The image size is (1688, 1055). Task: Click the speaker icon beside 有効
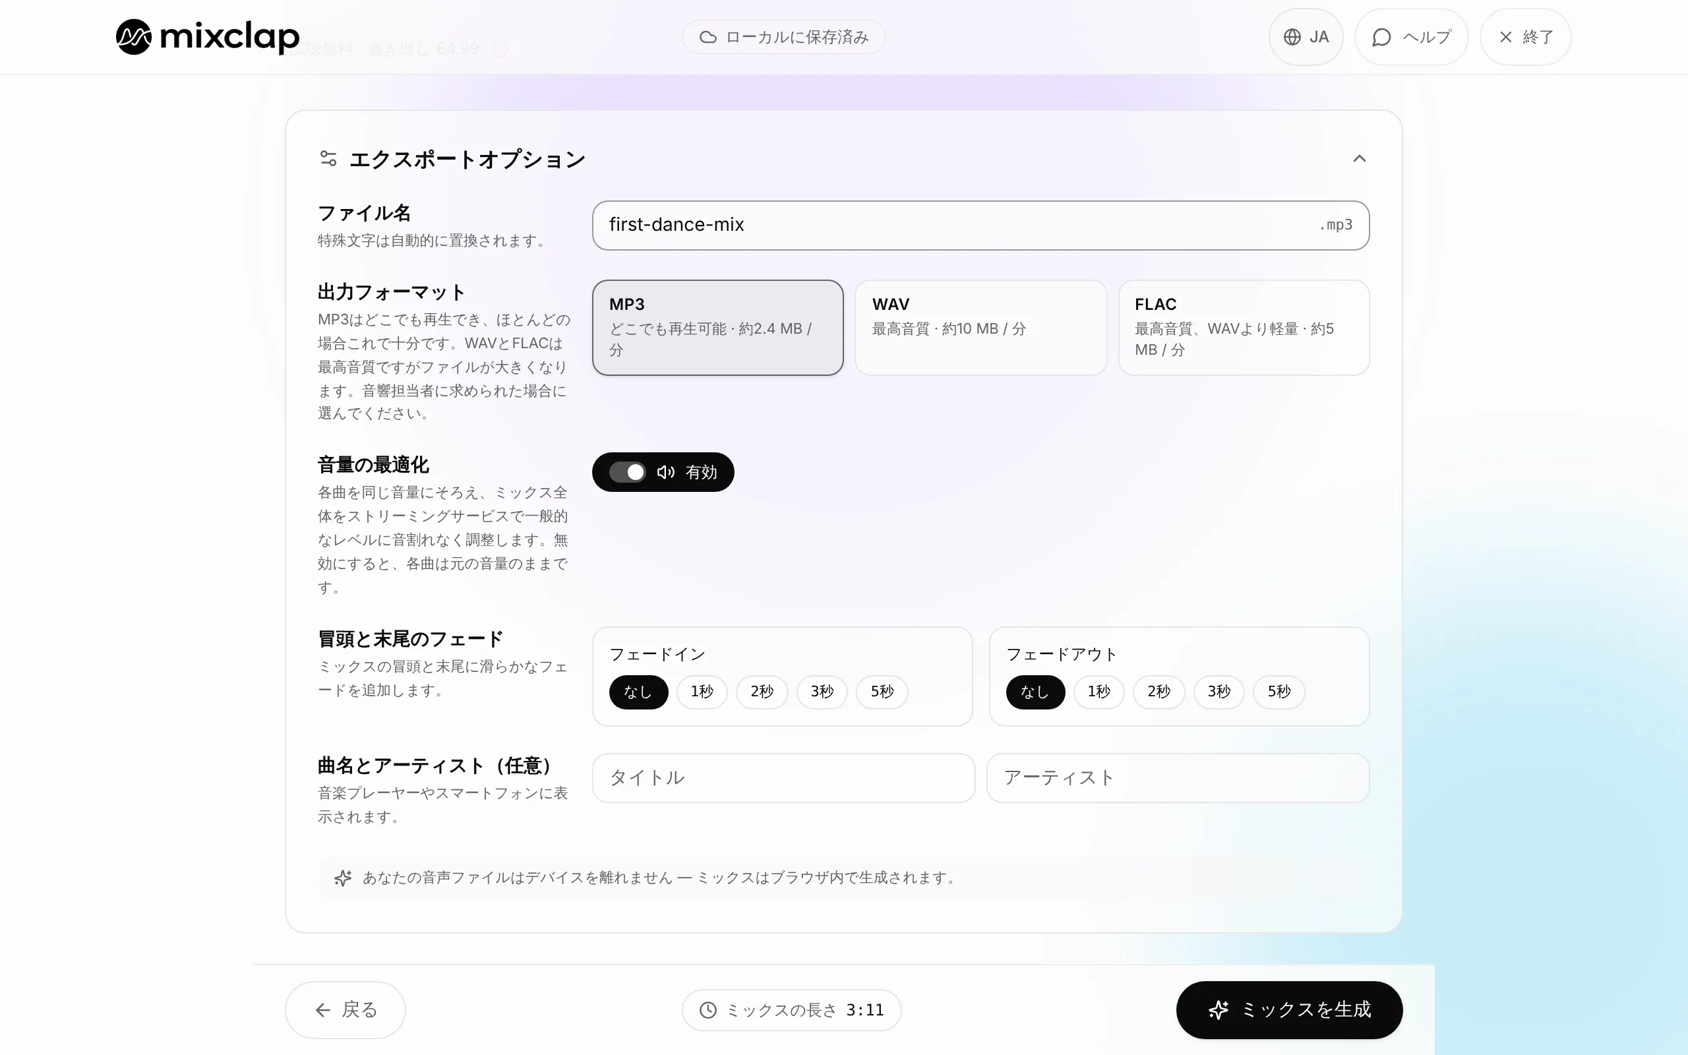[665, 472]
